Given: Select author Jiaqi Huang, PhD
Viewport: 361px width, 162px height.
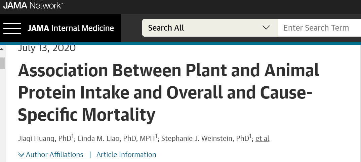Looking at the screenshot, I should (x=44, y=138).
